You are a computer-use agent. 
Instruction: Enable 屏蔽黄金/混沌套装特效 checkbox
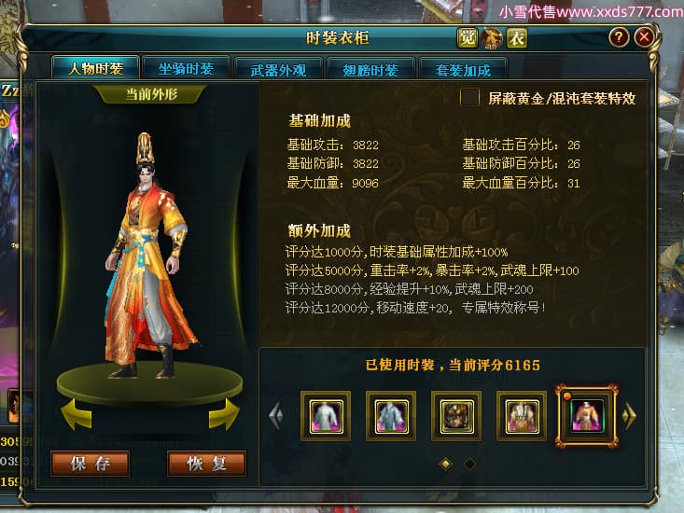[x=469, y=97]
